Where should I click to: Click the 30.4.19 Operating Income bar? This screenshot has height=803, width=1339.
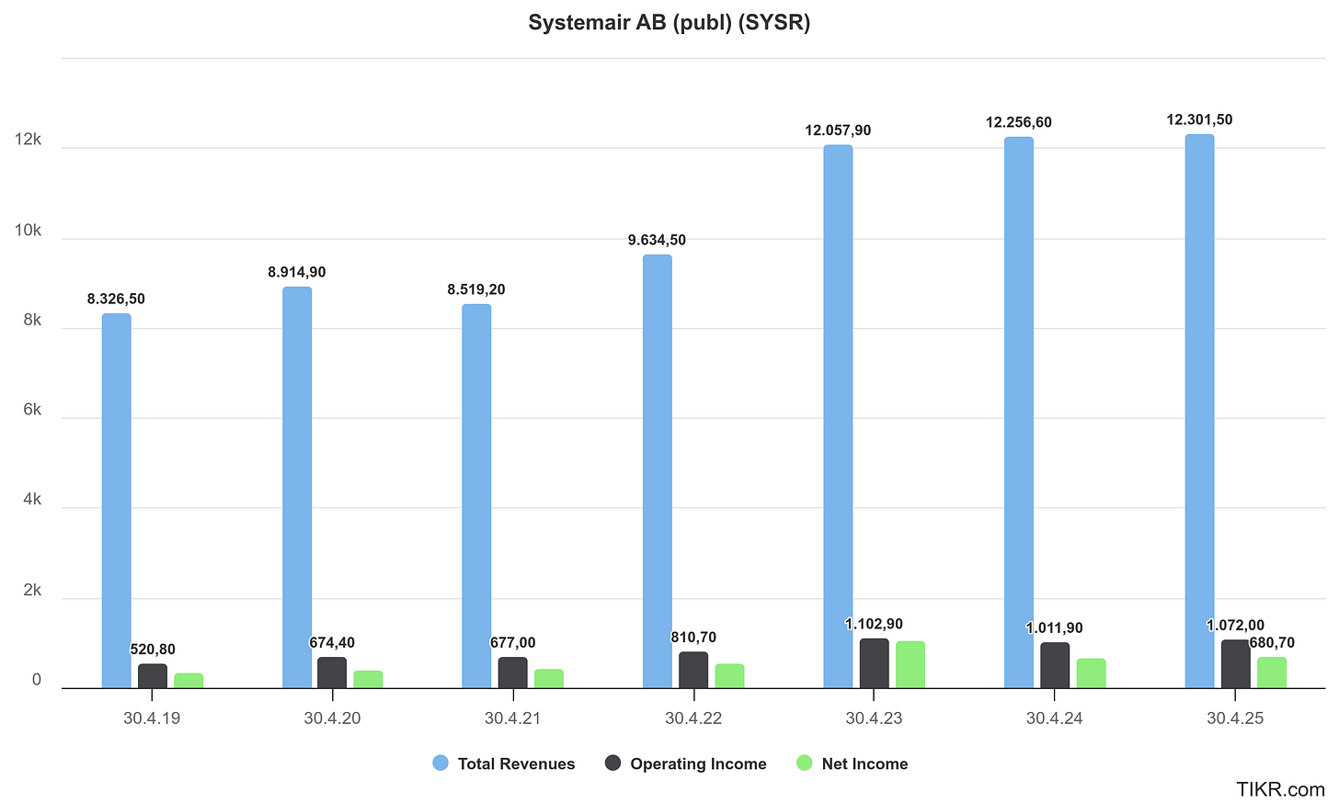click(153, 676)
